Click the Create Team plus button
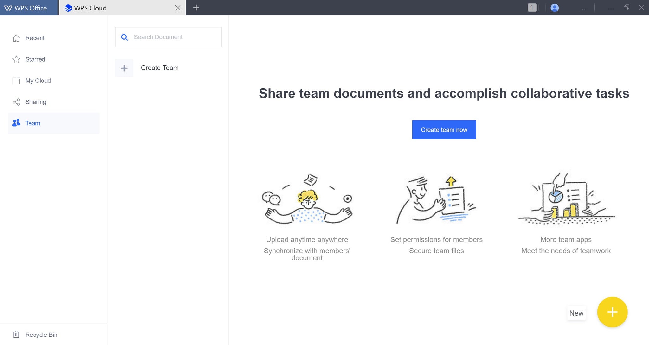 tap(124, 68)
